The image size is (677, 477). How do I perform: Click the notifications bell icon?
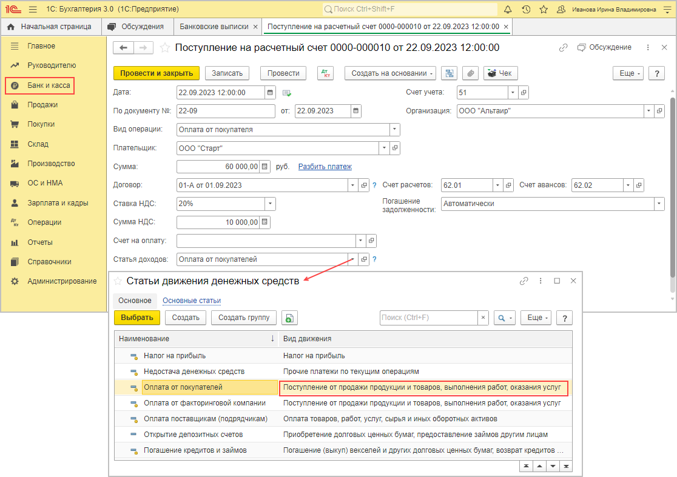pyautogui.click(x=508, y=10)
